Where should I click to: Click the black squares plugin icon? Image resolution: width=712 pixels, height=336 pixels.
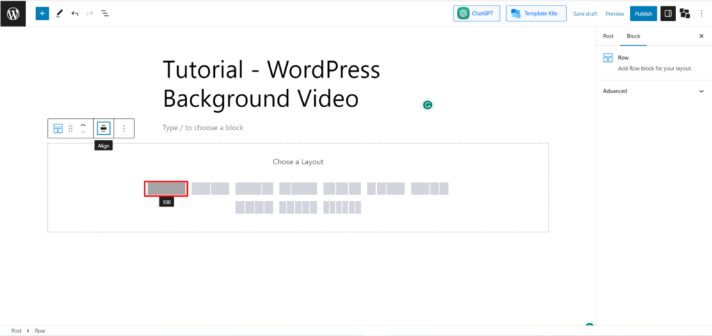click(x=685, y=14)
